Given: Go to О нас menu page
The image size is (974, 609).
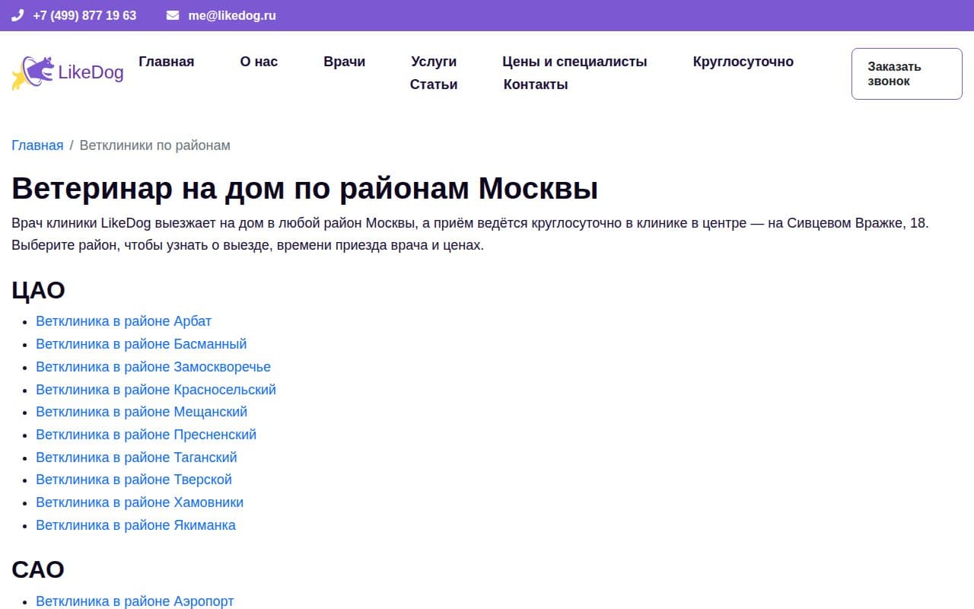Looking at the screenshot, I should 259,62.
